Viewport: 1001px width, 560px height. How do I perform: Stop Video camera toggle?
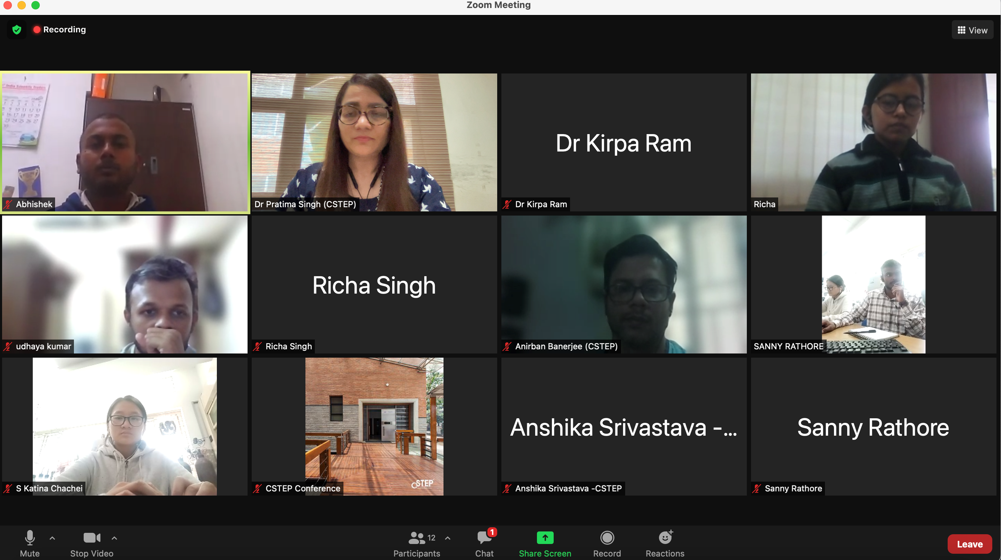(x=92, y=538)
